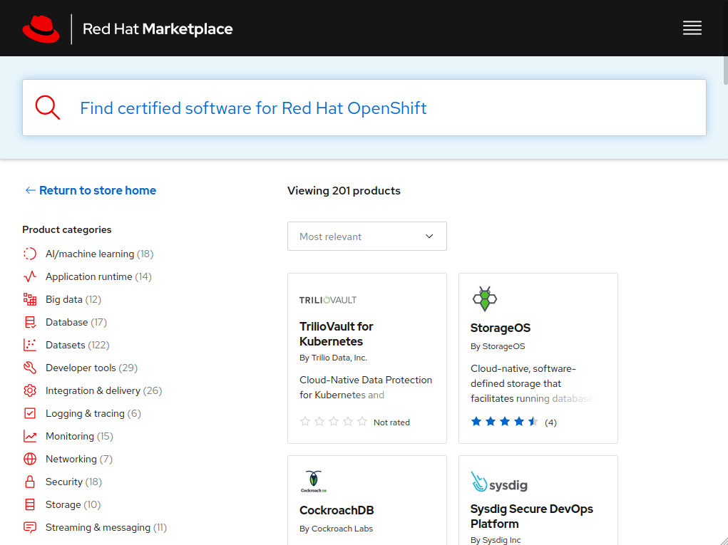Select Application runtime (14) category
This screenshot has height=545, width=728.
click(x=98, y=276)
